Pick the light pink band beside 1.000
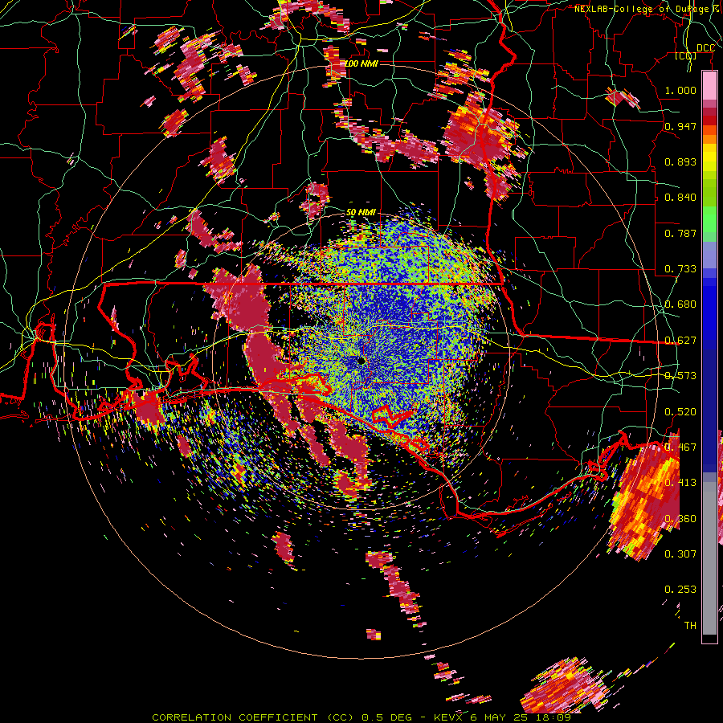This screenshot has height=723, width=723. [709, 86]
